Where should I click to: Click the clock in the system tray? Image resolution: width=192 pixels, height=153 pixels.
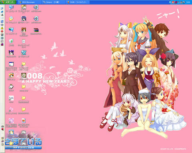pyautogui.click(x=188, y=2)
